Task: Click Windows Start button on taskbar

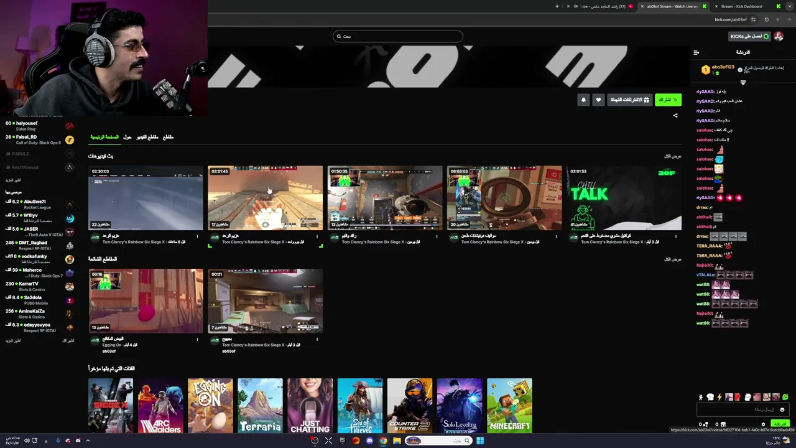Action: pos(480,441)
